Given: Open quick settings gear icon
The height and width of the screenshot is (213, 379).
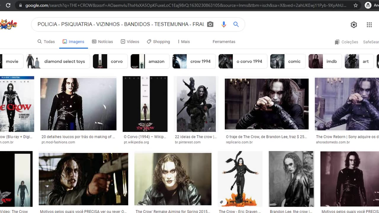Looking at the screenshot, I should click(x=354, y=25).
